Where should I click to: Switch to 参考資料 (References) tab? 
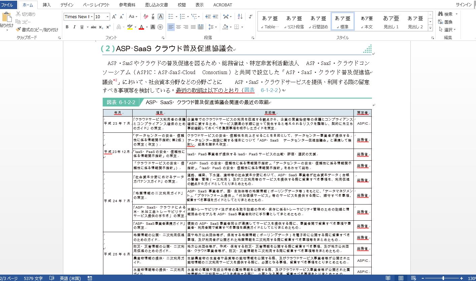(127, 5)
